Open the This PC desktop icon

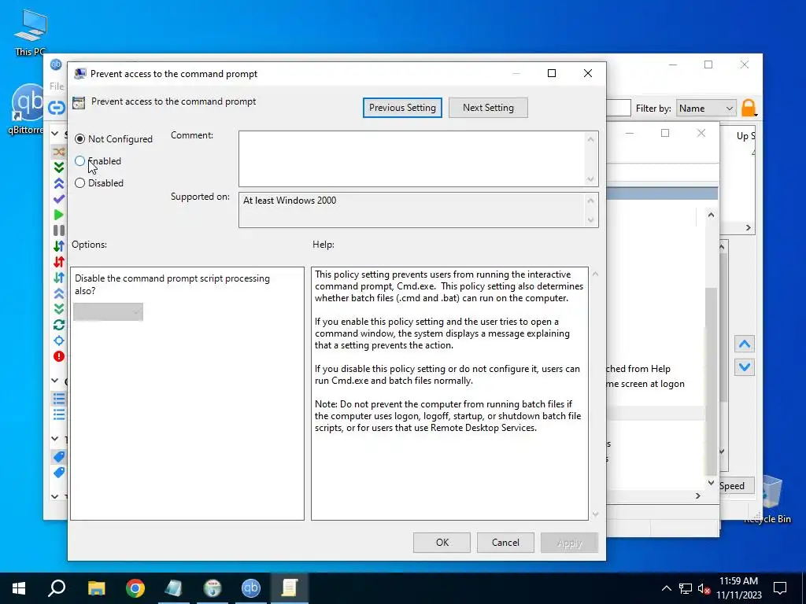[x=31, y=31]
